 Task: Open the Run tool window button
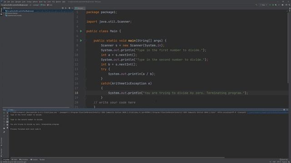pos(6,159)
